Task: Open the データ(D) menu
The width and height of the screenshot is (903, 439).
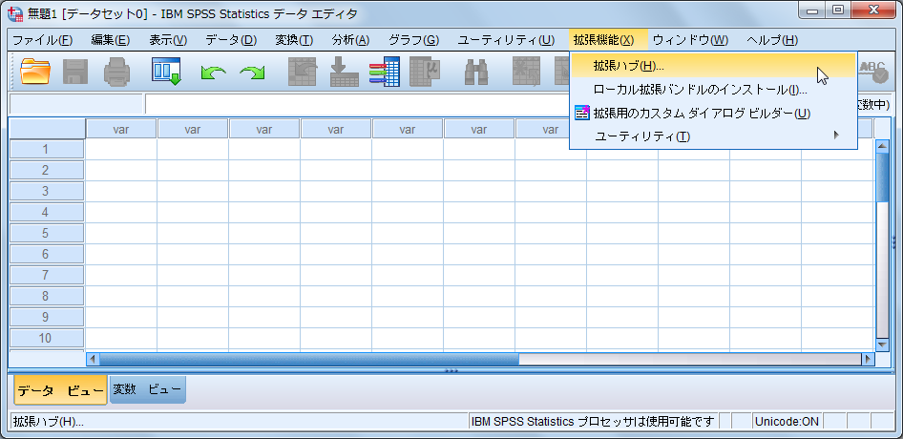Action: click(231, 40)
